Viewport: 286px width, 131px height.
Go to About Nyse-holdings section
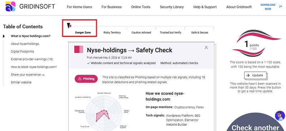tap(25, 44)
